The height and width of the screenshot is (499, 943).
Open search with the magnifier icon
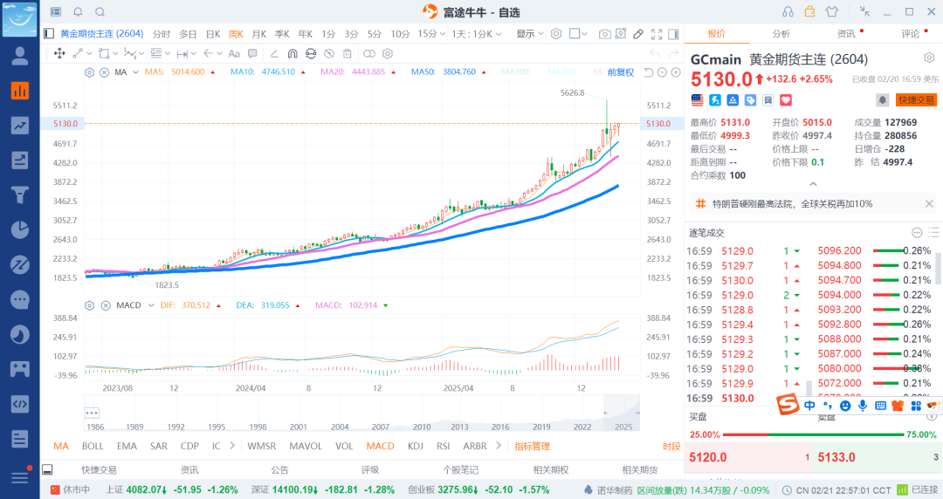100,12
